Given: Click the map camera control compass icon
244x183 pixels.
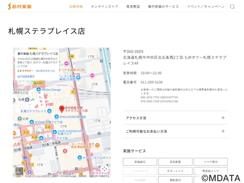Looking at the screenshot, I should tap(104, 169).
